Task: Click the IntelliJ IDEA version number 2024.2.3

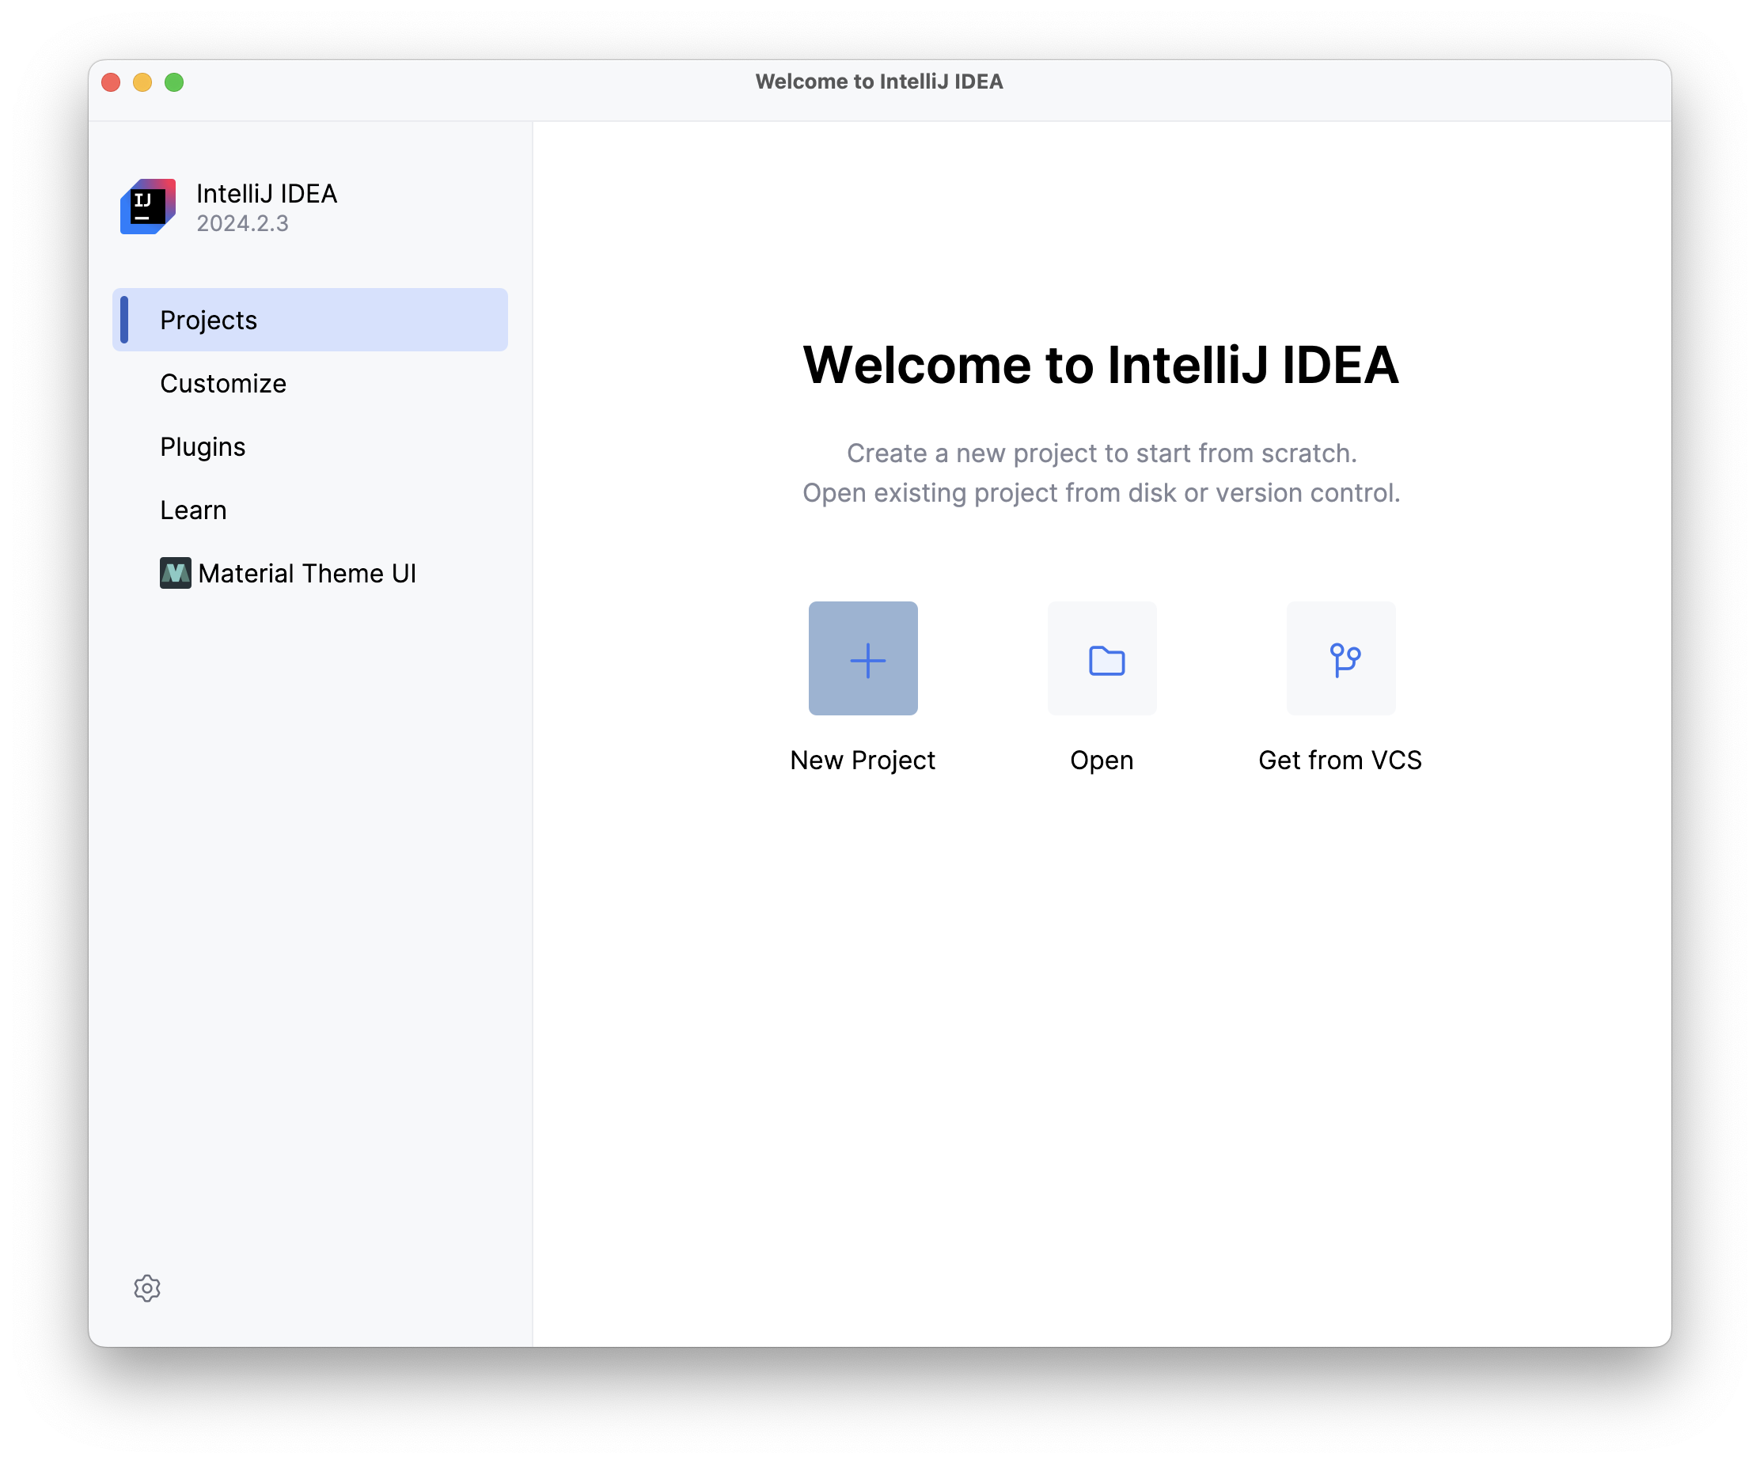Action: pyautogui.click(x=242, y=224)
